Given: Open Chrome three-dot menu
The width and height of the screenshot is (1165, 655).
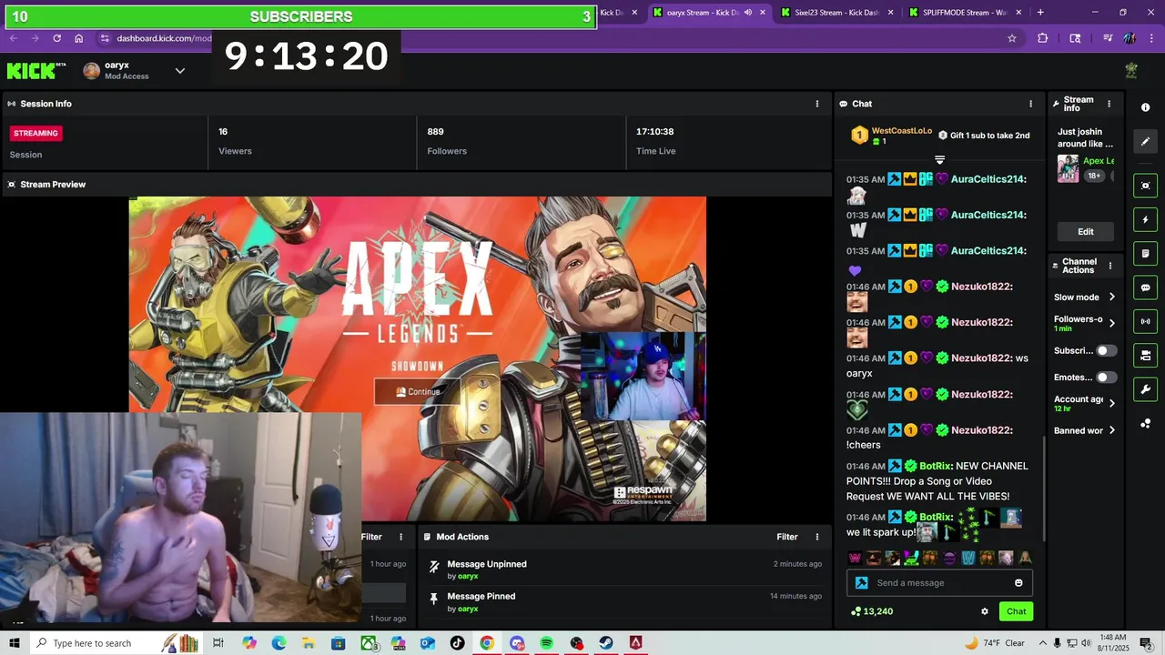Looking at the screenshot, I should [1151, 38].
